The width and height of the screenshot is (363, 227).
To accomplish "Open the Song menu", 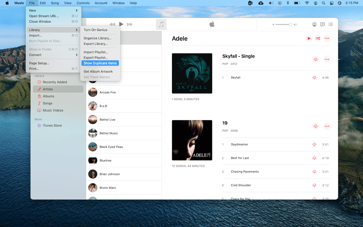I will pos(55,3).
